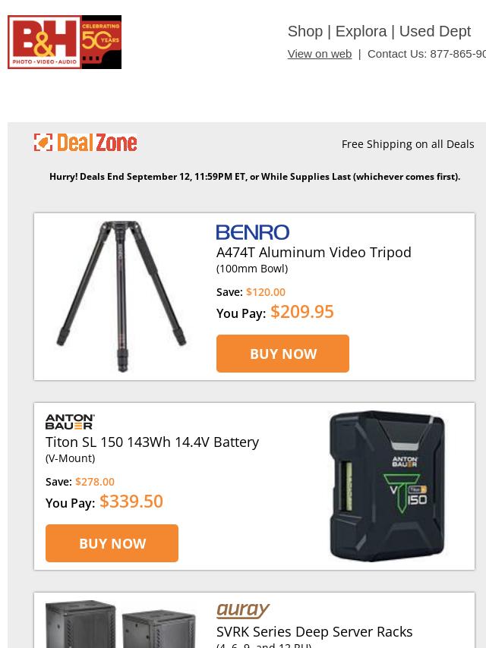
Task: Buy the Titon SL 150 battery now
Action: (112, 543)
